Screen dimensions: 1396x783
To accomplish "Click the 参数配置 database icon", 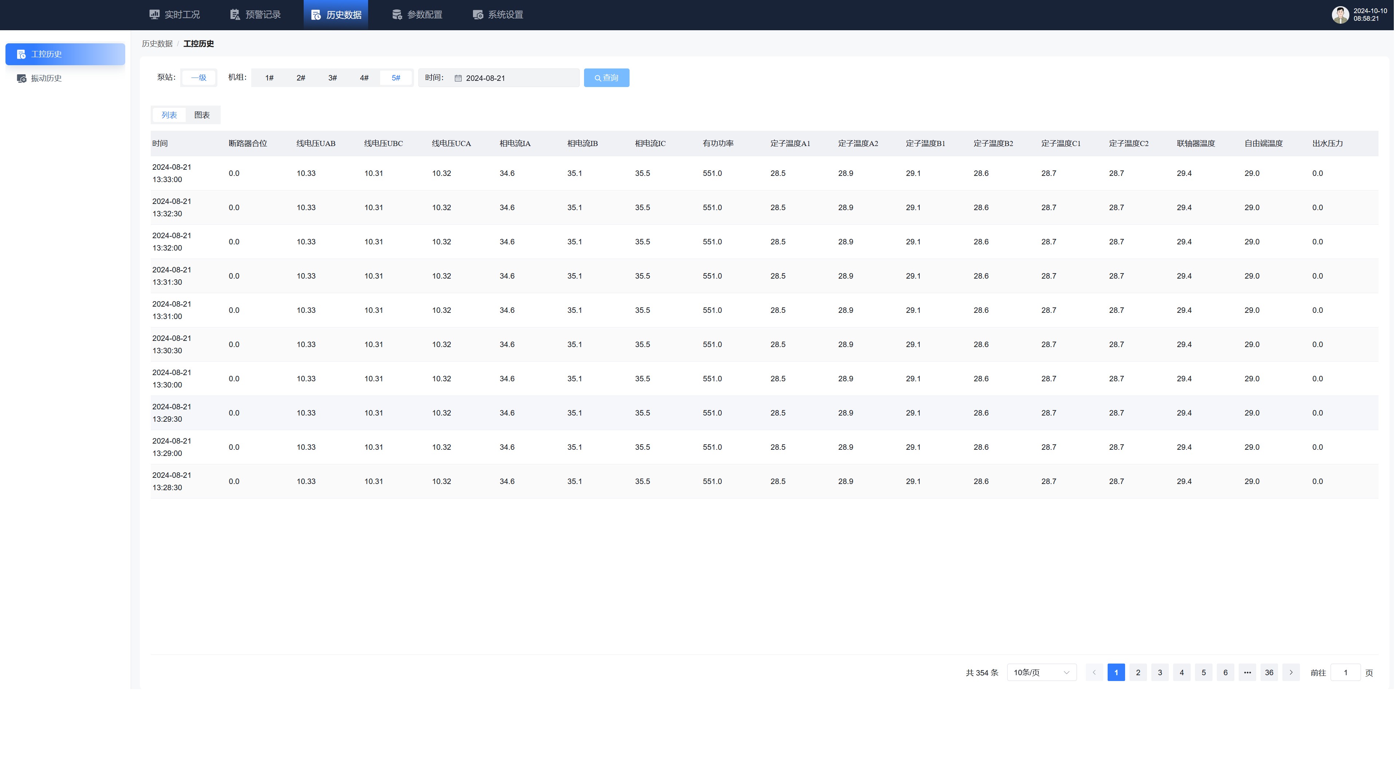I will (x=397, y=15).
